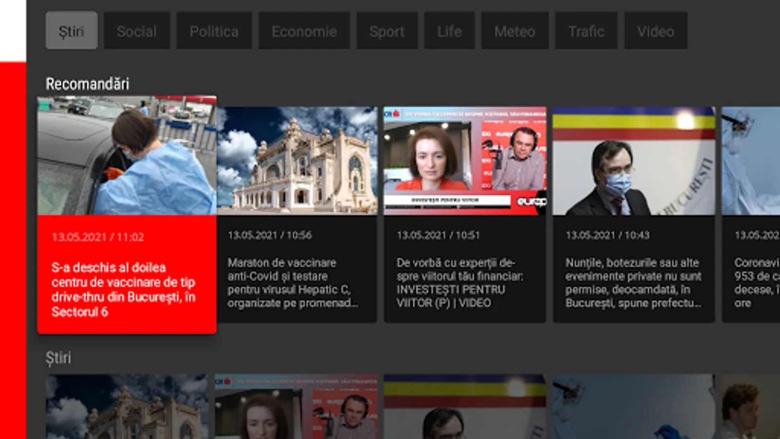Open the casino thumbnail in the Știri row
780x439 pixels.
pos(127,406)
